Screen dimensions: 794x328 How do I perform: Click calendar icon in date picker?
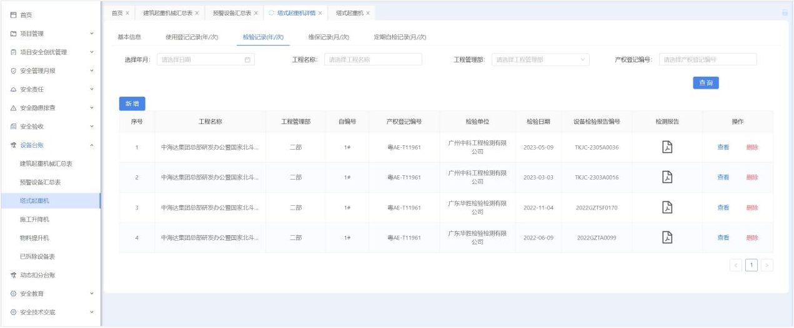point(247,60)
